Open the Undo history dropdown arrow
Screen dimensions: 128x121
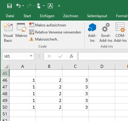(23, 6)
